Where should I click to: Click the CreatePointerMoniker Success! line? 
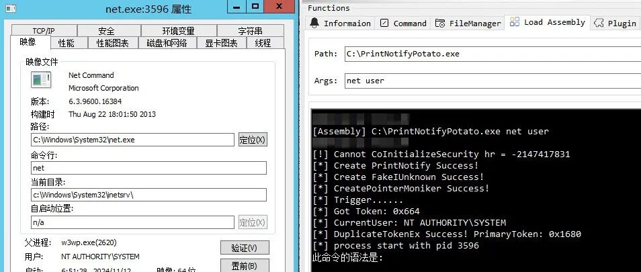(400, 189)
